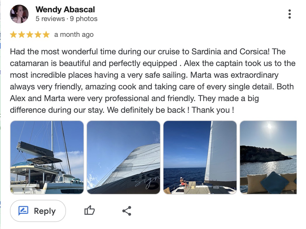Click the reviewer name Wendy Abascal
306x229 pixels.
coord(65,9)
